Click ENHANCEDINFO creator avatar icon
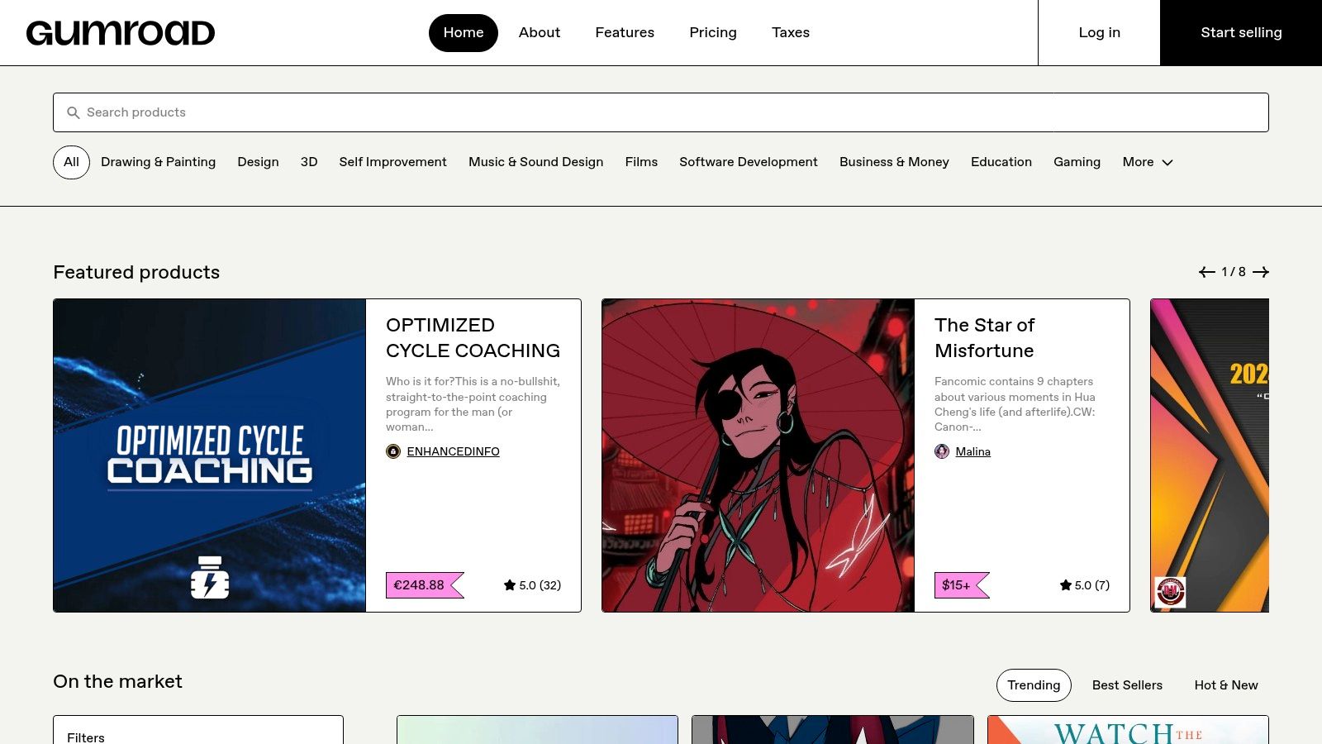 coord(393,451)
